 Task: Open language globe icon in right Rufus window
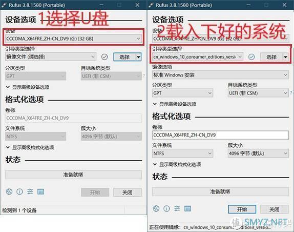coord(156,208)
